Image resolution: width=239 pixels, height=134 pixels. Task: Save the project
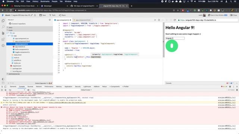(43, 15)
